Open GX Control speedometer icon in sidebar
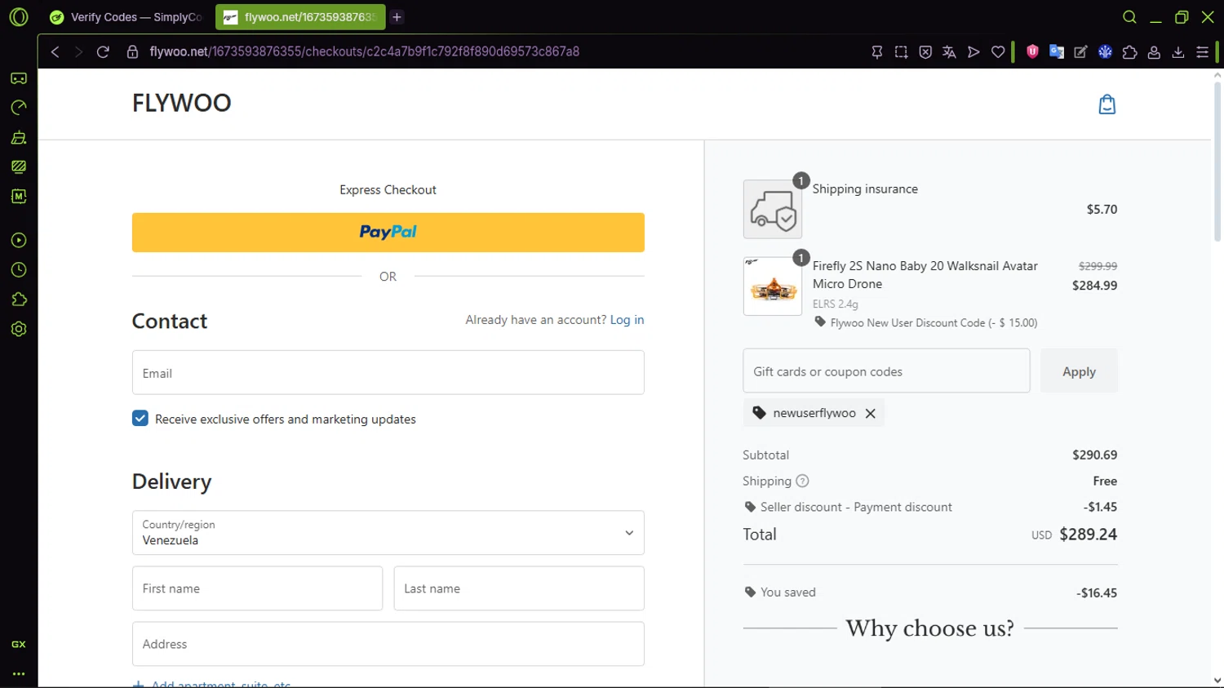Screen dimensions: 1224x688 (19, 108)
